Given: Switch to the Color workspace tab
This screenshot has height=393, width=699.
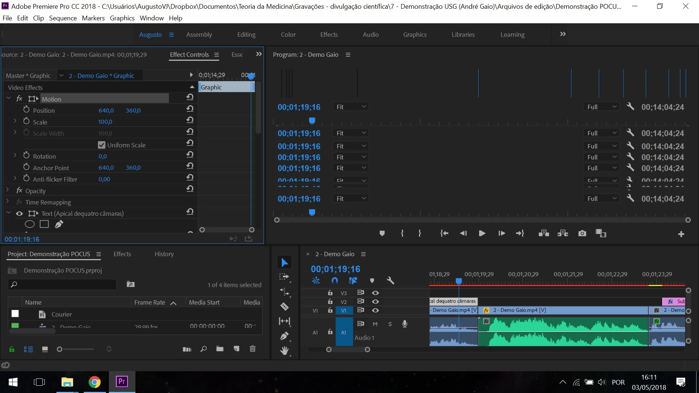Looking at the screenshot, I should [288, 35].
